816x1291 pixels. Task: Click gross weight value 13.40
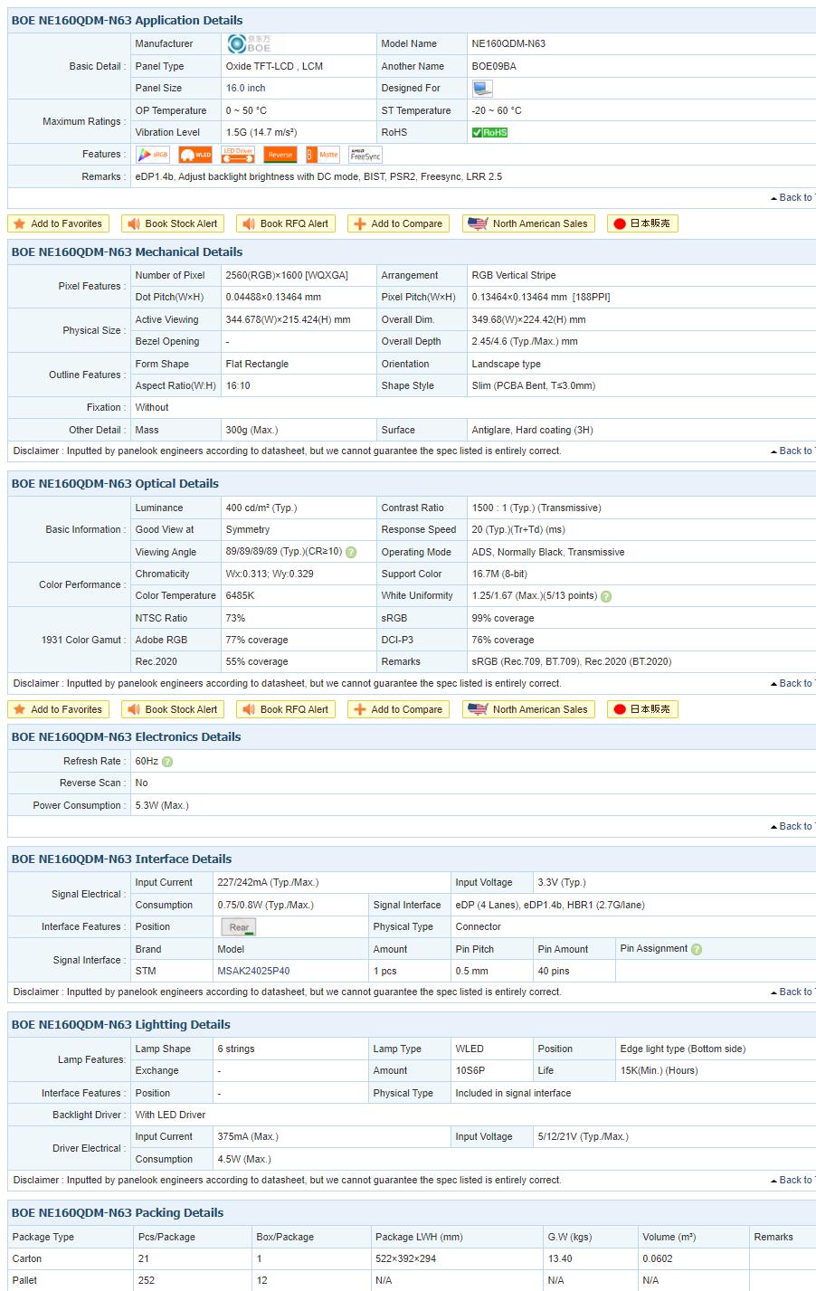coord(560,1259)
